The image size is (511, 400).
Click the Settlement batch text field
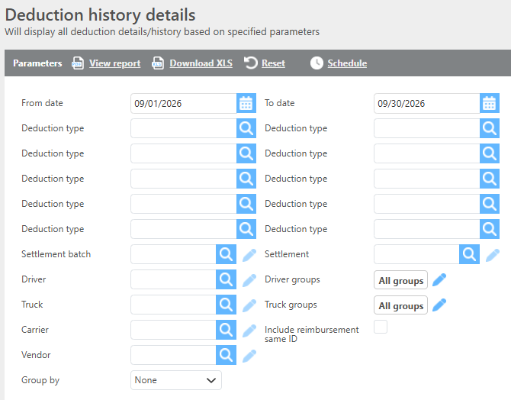point(173,254)
